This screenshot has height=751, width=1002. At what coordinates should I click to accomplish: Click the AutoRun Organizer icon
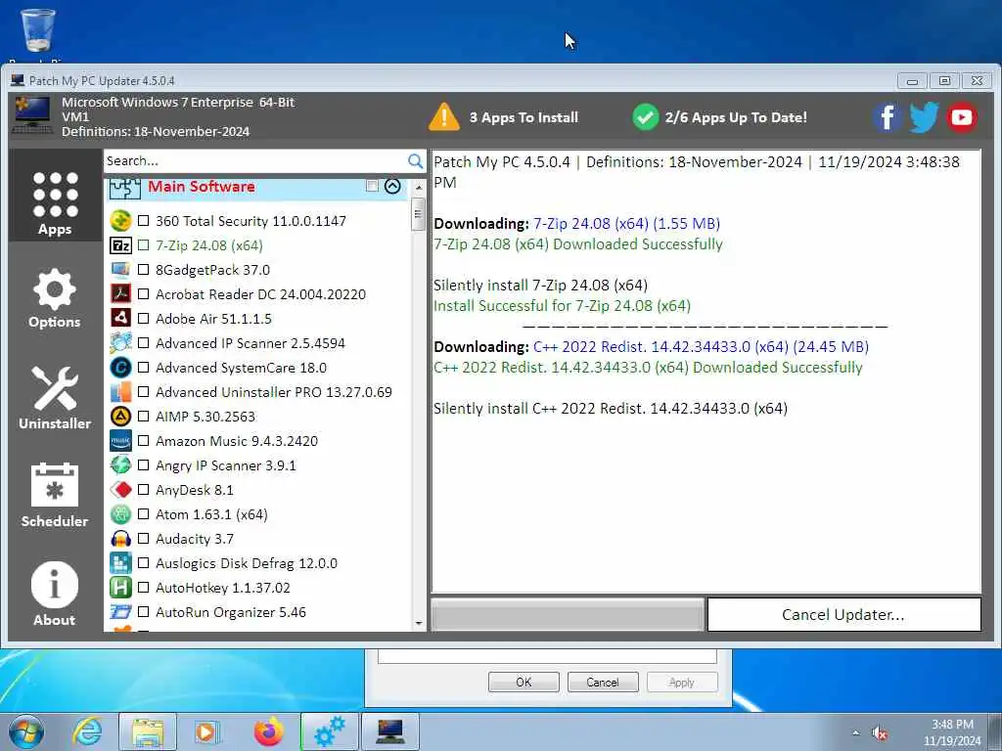click(120, 612)
